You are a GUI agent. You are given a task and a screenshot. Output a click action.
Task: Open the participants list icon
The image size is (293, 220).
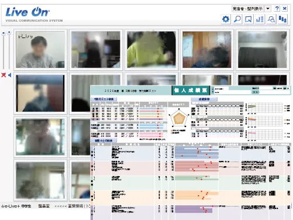pyautogui.click(x=282, y=19)
